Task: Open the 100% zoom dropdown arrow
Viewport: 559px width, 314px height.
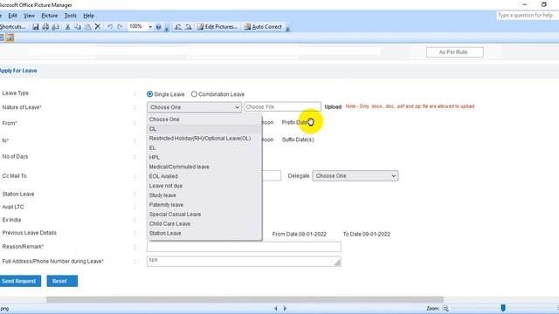Action: pyautogui.click(x=150, y=27)
